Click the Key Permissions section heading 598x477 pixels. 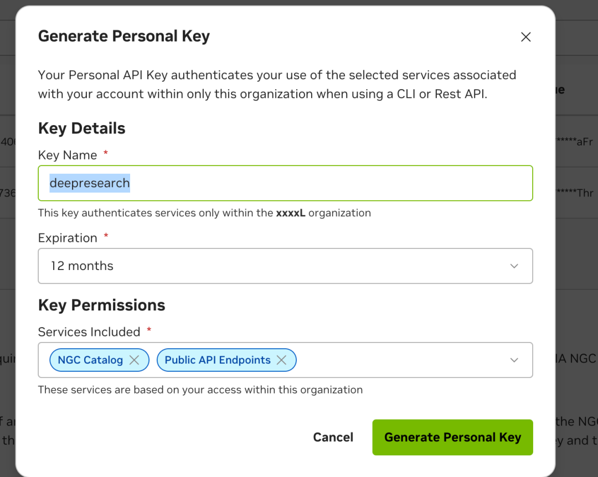101,305
